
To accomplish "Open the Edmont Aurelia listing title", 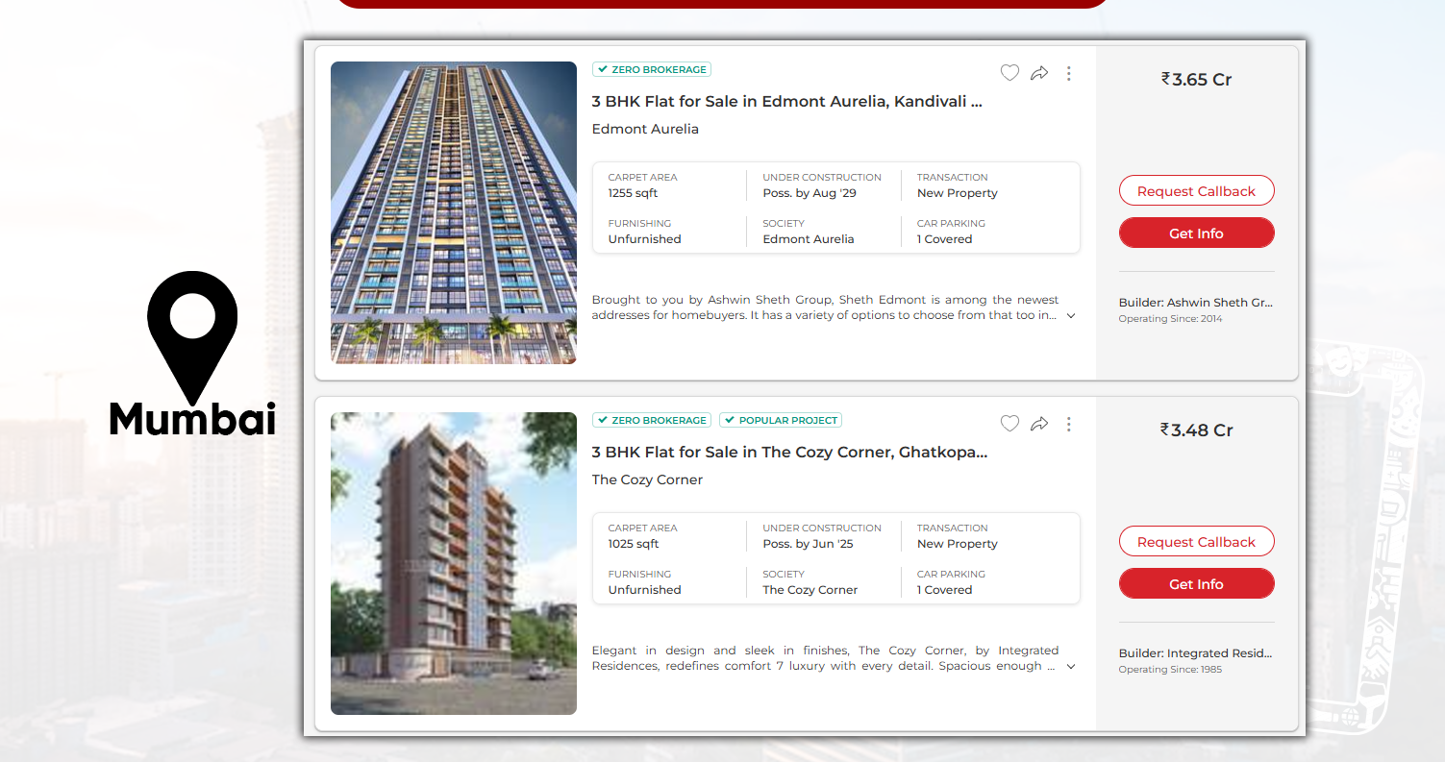I will coord(787,101).
